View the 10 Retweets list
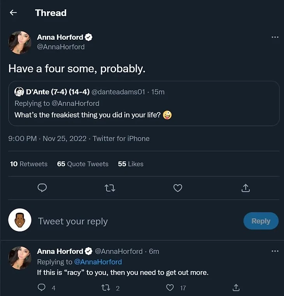Screen dimensions: 284x296 [29, 164]
